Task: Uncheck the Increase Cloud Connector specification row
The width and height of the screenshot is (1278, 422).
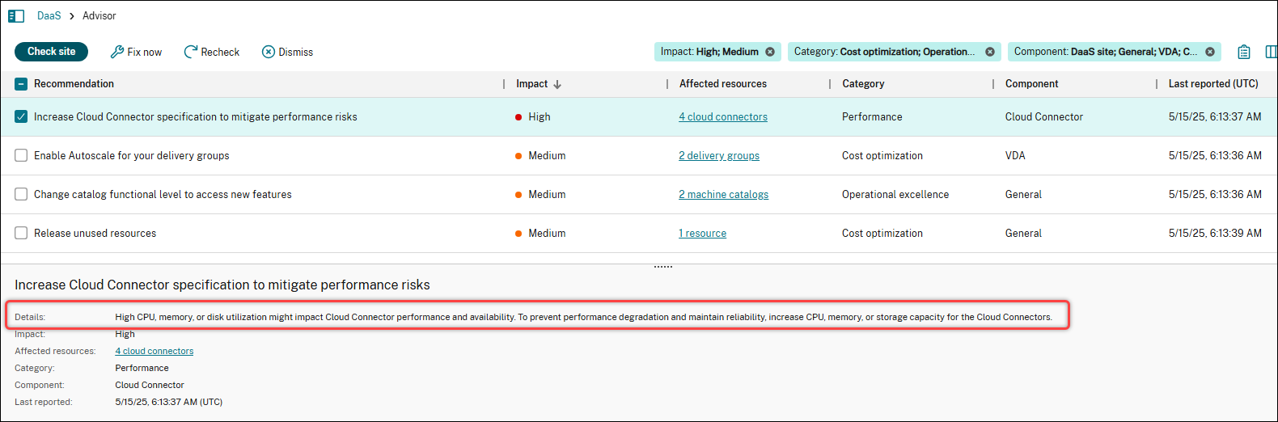Action: click(21, 116)
